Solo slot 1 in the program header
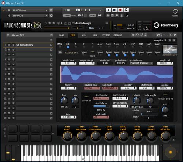Screen dimensions: 183x162 click(x=53, y=23)
